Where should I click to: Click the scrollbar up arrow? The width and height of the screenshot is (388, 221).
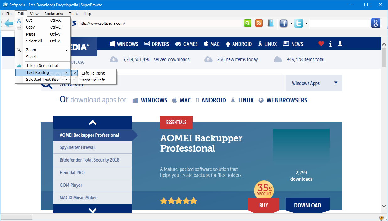[384, 44]
